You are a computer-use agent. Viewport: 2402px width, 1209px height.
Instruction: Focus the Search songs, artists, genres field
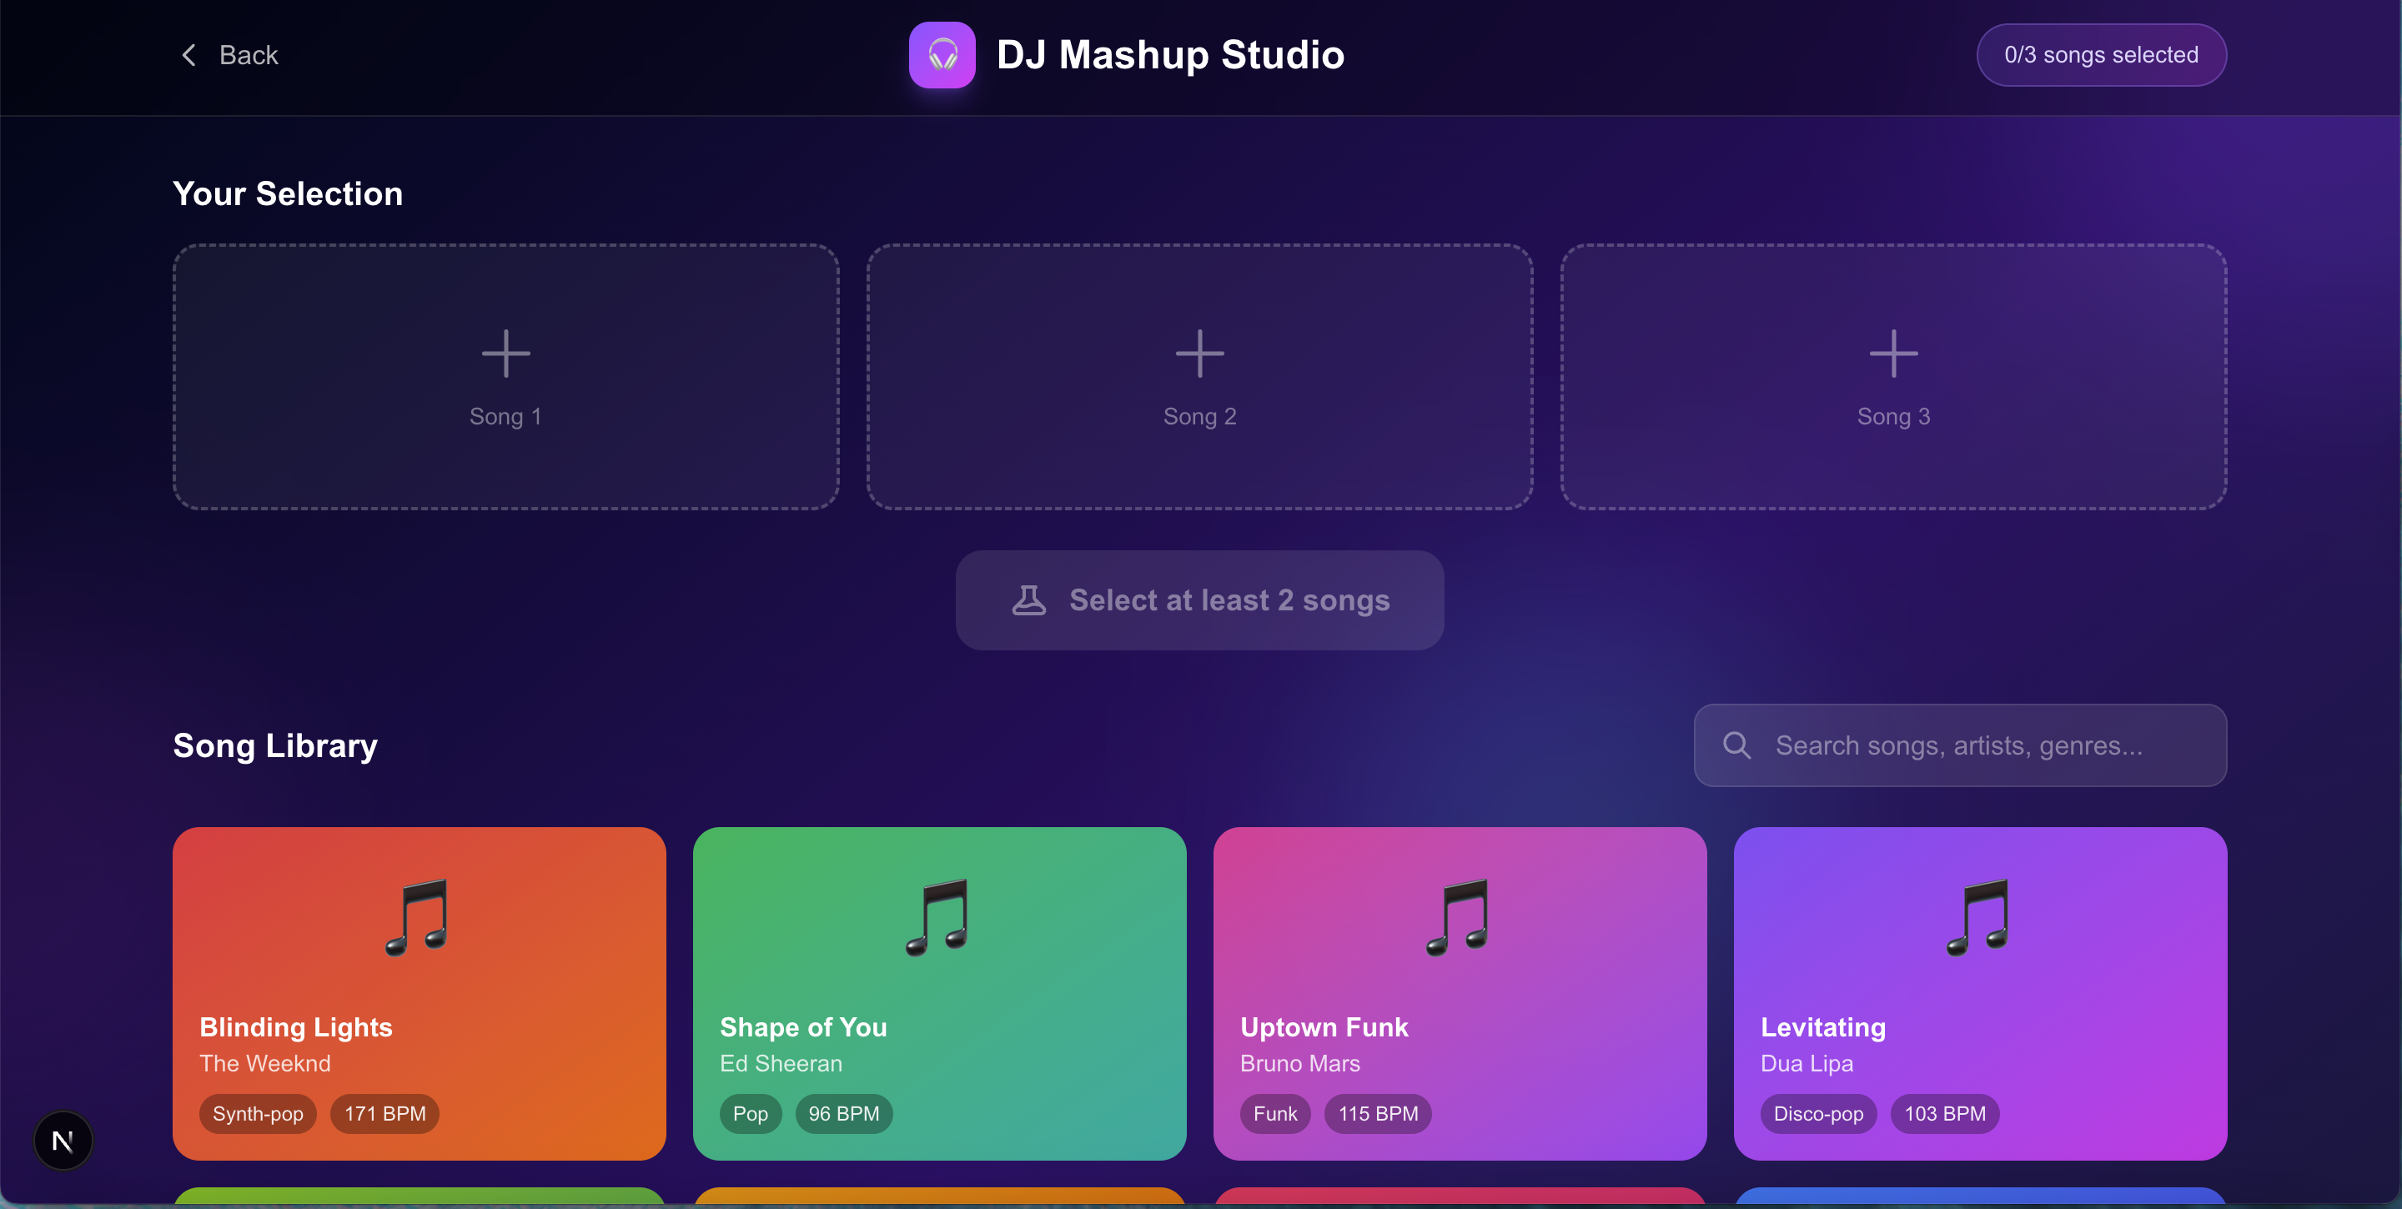click(x=1977, y=745)
